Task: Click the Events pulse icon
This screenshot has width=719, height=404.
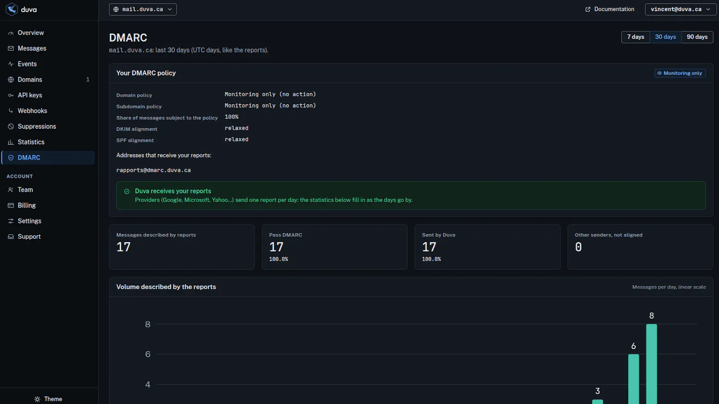Action: pyautogui.click(x=11, y=64)
